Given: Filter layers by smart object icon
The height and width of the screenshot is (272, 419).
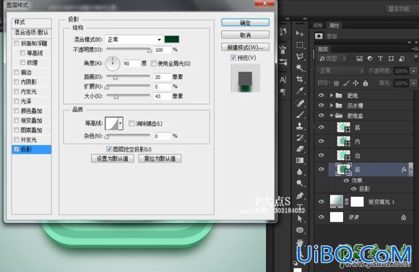Looking at the screenshot, I should (x=402, y=58).
